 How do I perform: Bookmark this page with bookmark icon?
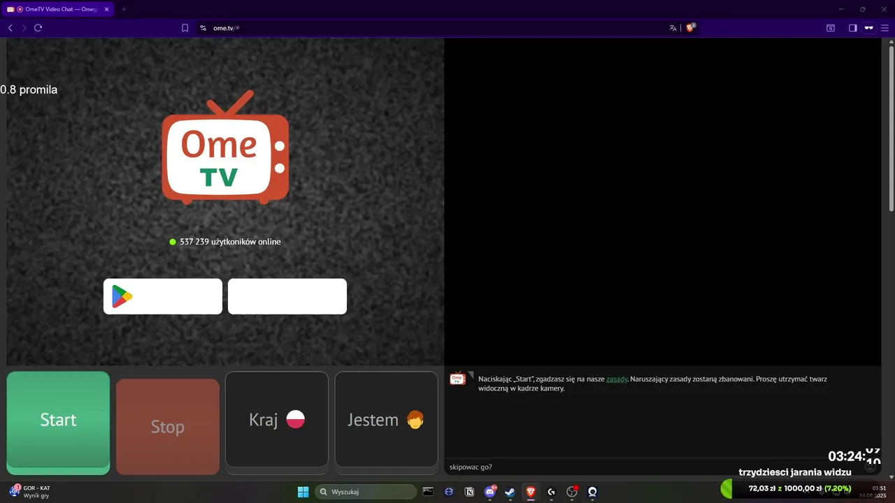point(185,28)
